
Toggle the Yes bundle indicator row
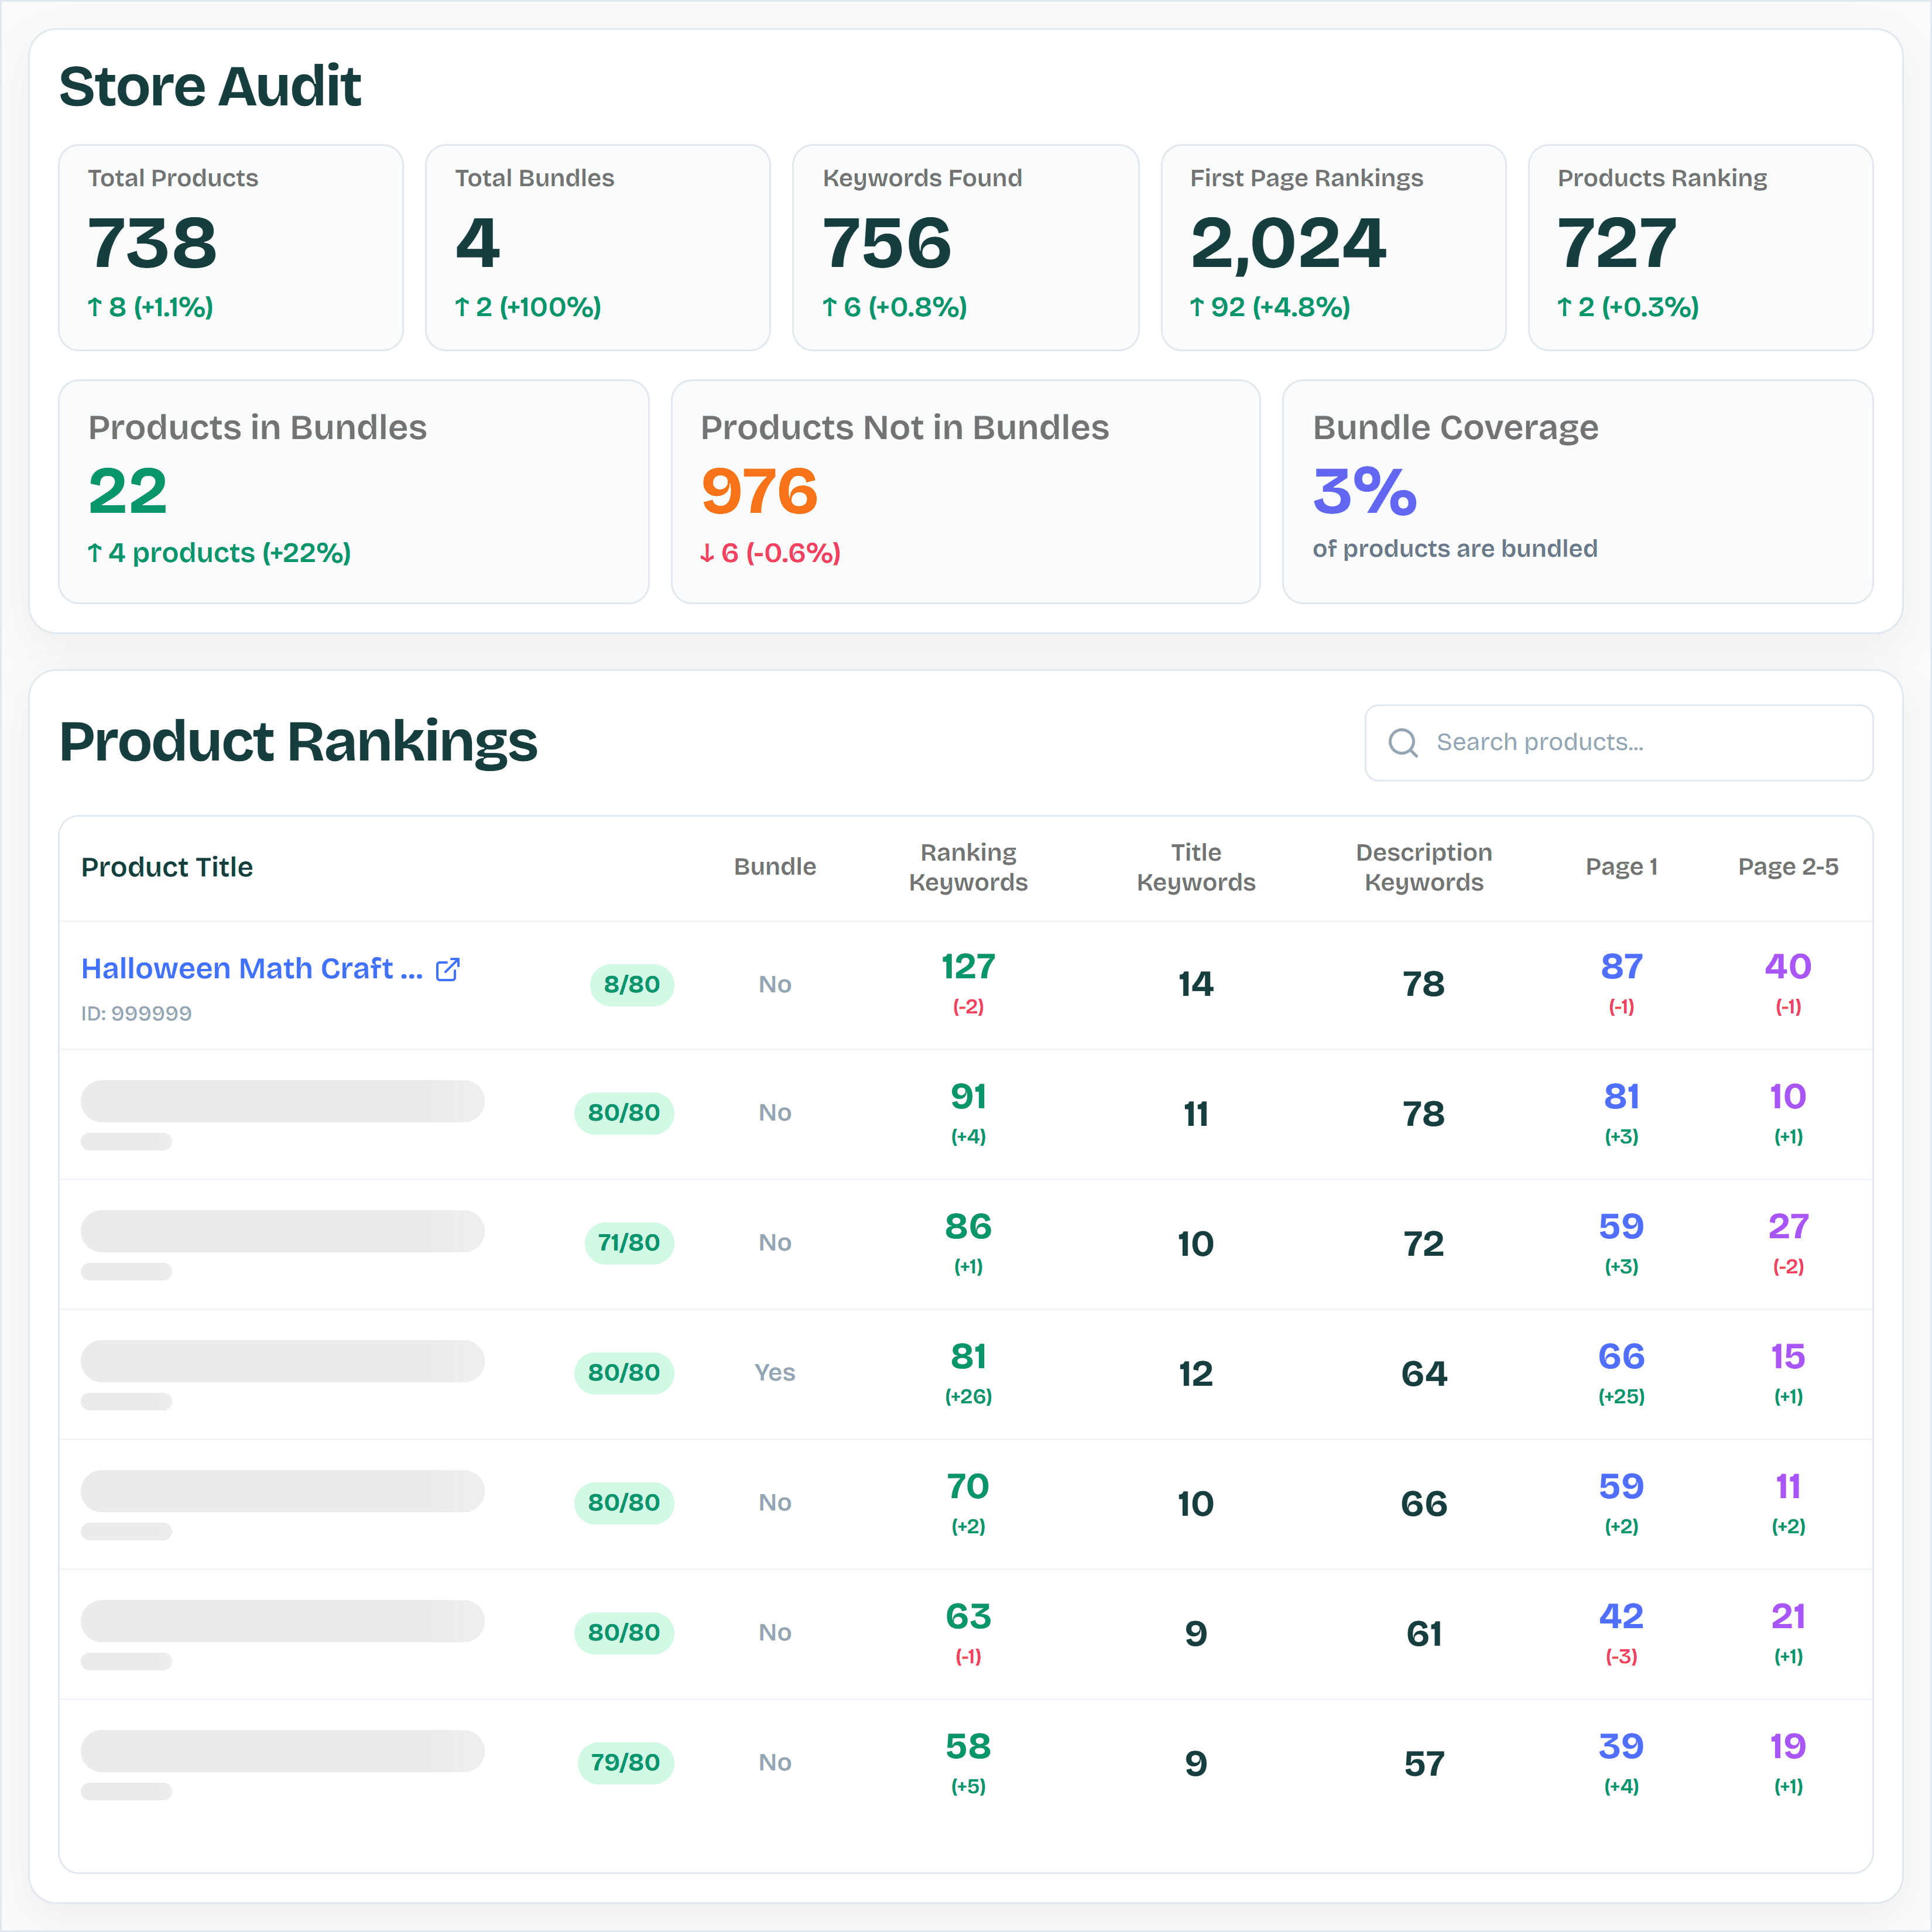775,1373
